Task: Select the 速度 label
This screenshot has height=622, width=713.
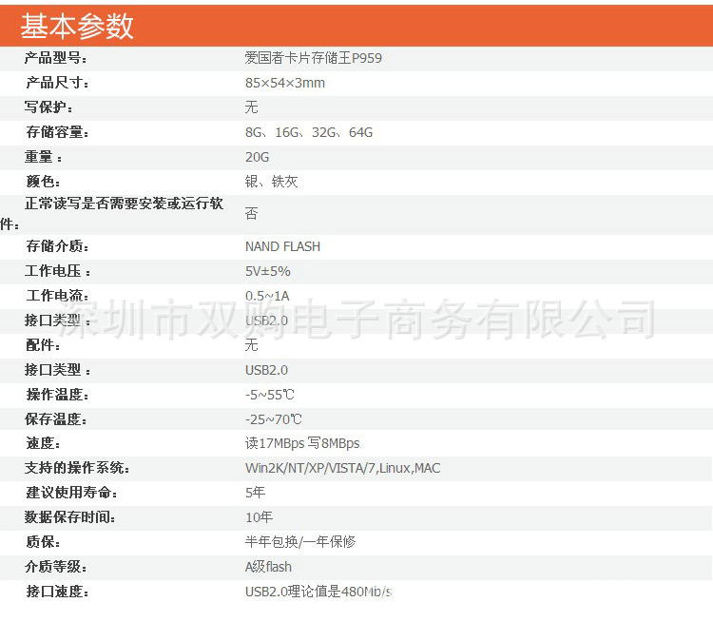Action: coord(43,443)
